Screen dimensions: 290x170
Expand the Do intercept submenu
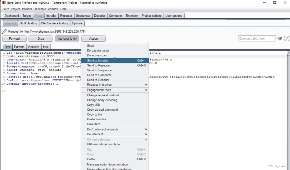pos(115,134)
